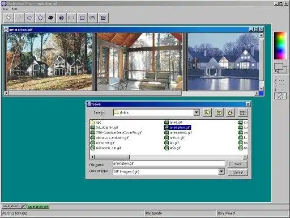The height and width of the screenshot is (218, 290).
Task: Maximize the animation.gif inner window
Action: click(256, 30)
